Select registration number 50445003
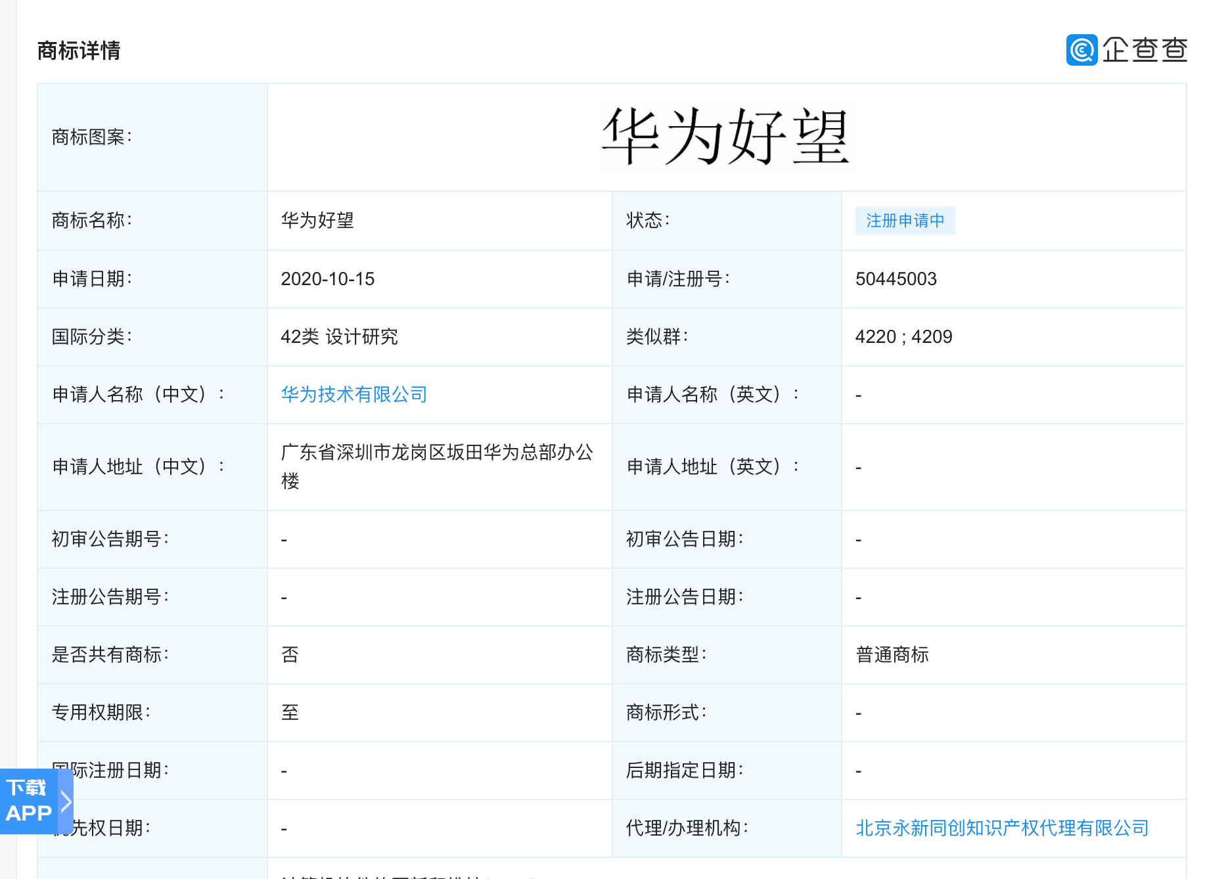The image size is (1205, 879). (896, 279)
